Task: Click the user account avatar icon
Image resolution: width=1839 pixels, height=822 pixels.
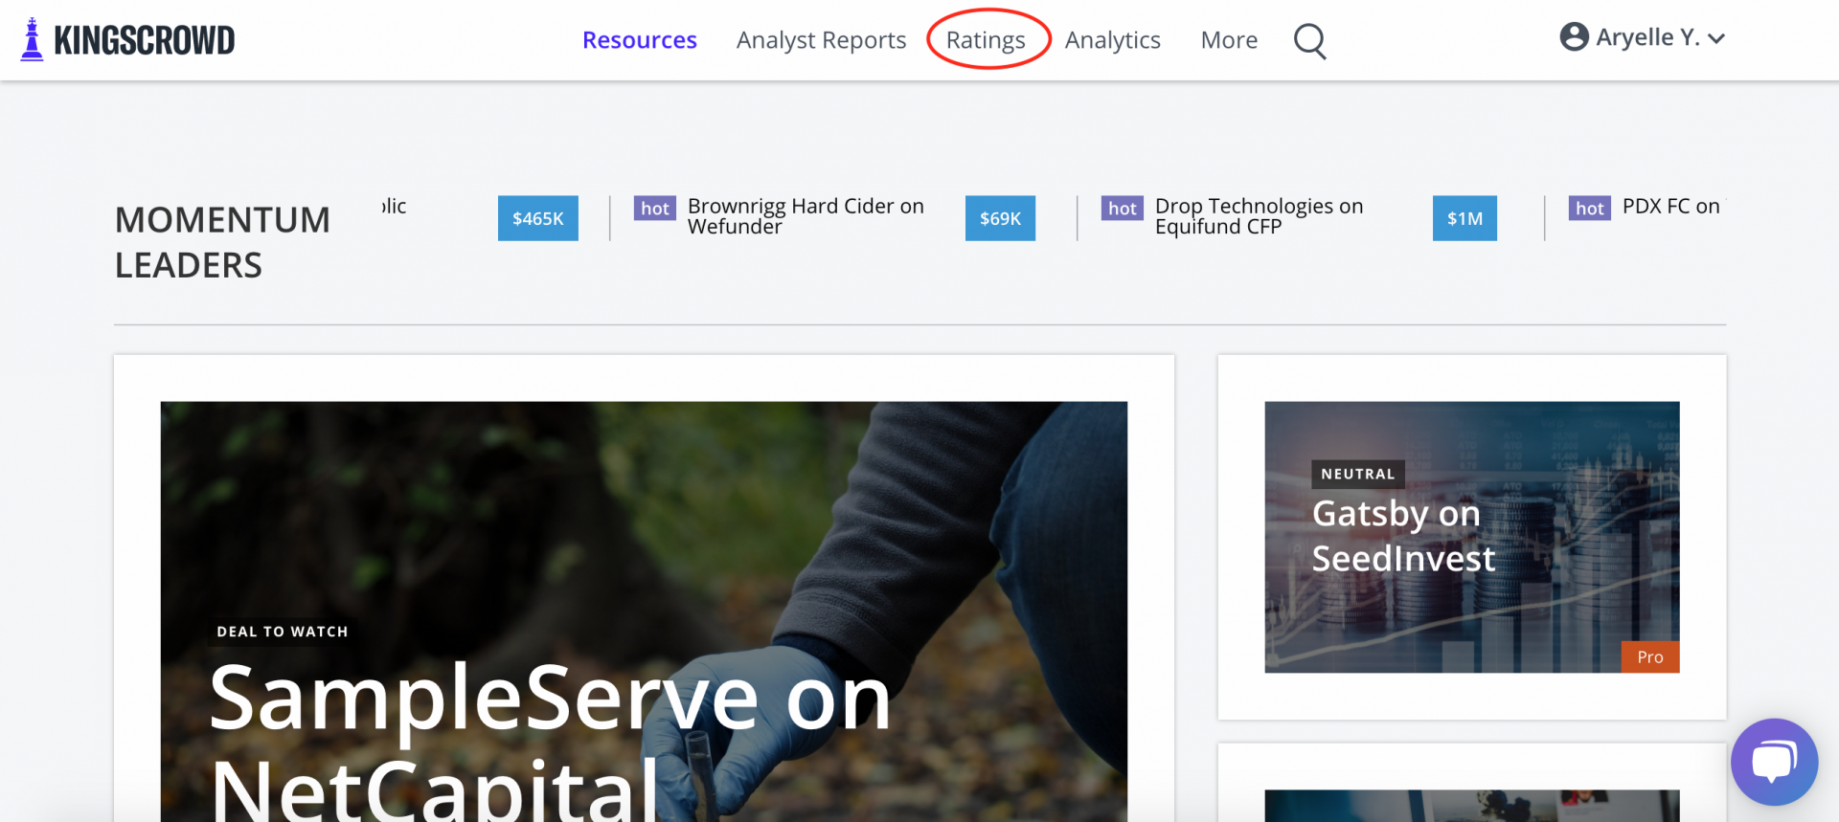Action: [1574, 37]
